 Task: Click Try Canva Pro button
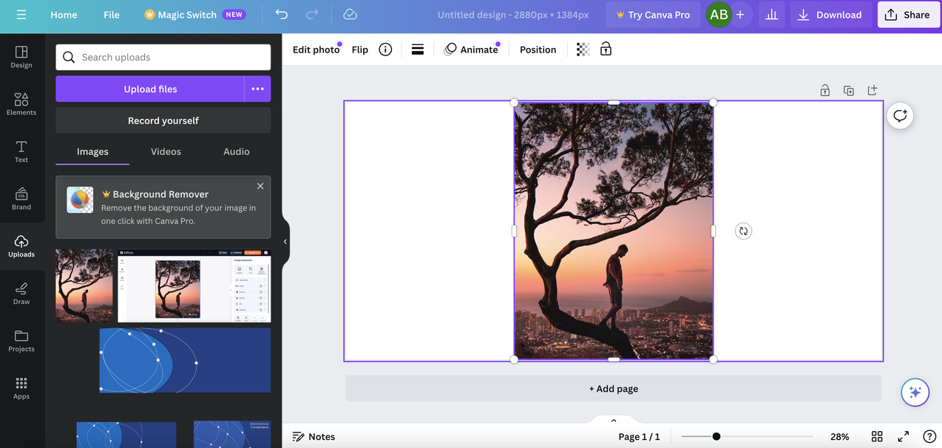coord(652,15)
